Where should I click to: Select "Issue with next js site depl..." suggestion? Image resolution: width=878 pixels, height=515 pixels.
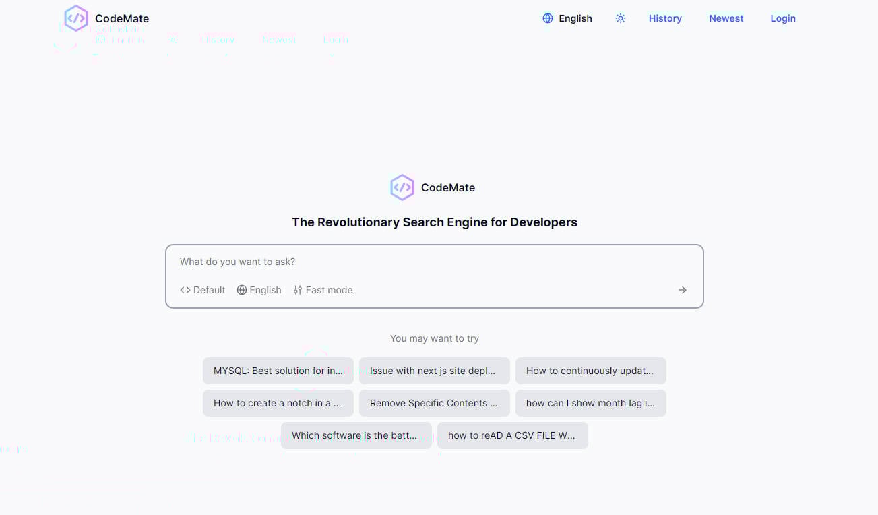coord(434,371)
